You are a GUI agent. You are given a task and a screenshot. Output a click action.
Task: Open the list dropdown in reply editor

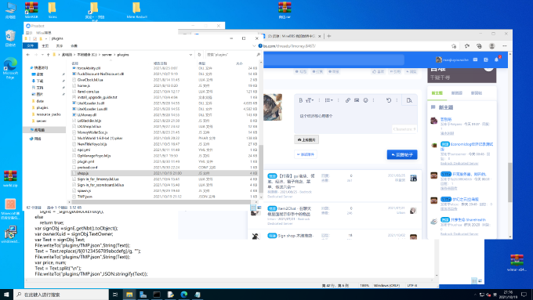tap(328, 100)
